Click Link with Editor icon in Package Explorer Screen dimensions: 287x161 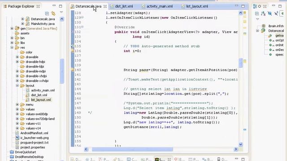(53, 13)
